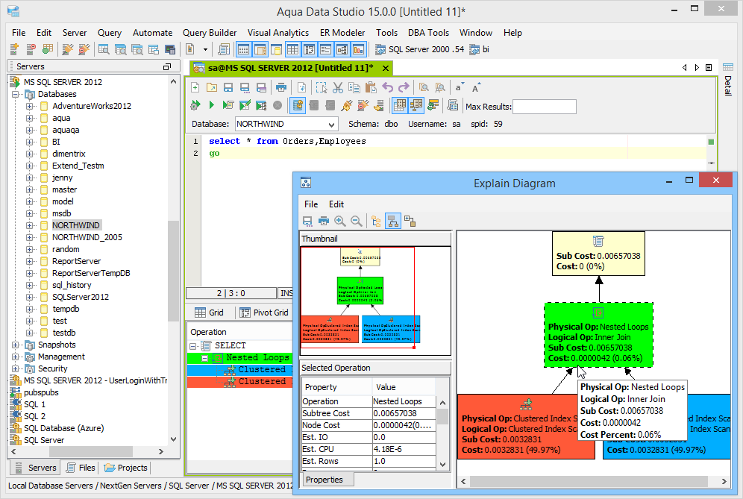
Task: Click the lowercase 'a' conversion icon
Action: [x=459, y=88]
